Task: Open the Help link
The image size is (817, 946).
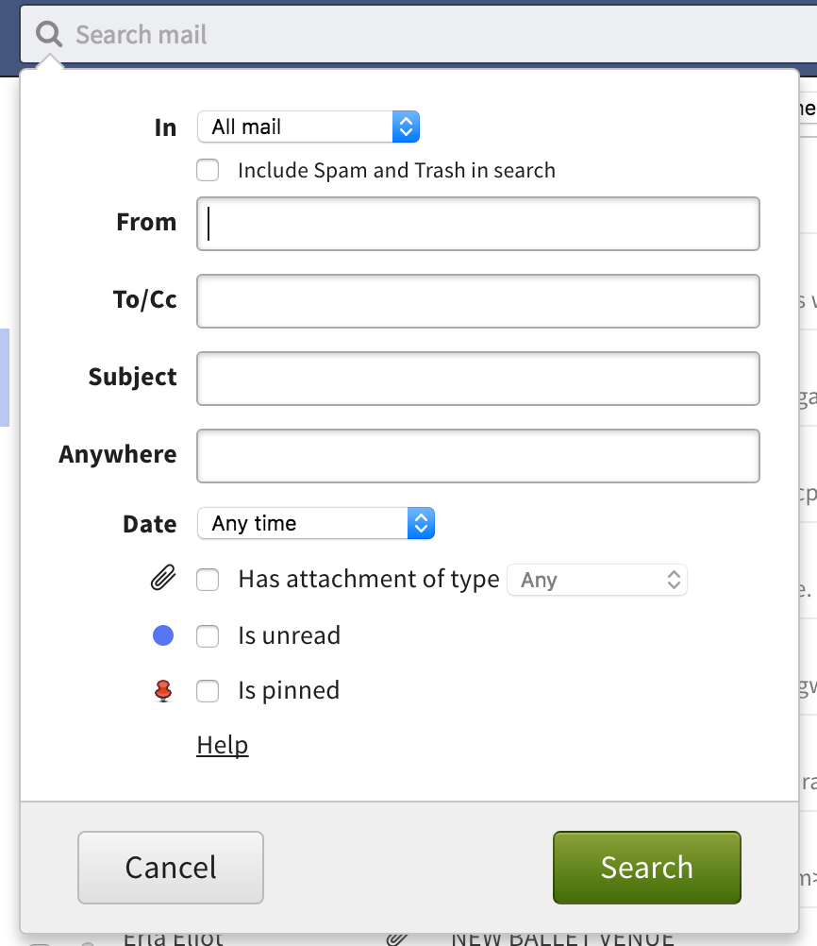Action: click(x=223, y=745)
